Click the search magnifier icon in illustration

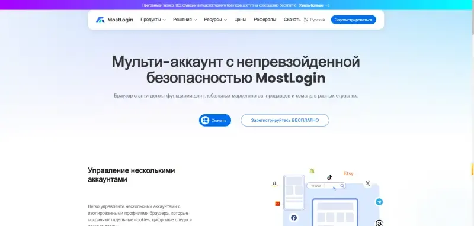point(342,186)
